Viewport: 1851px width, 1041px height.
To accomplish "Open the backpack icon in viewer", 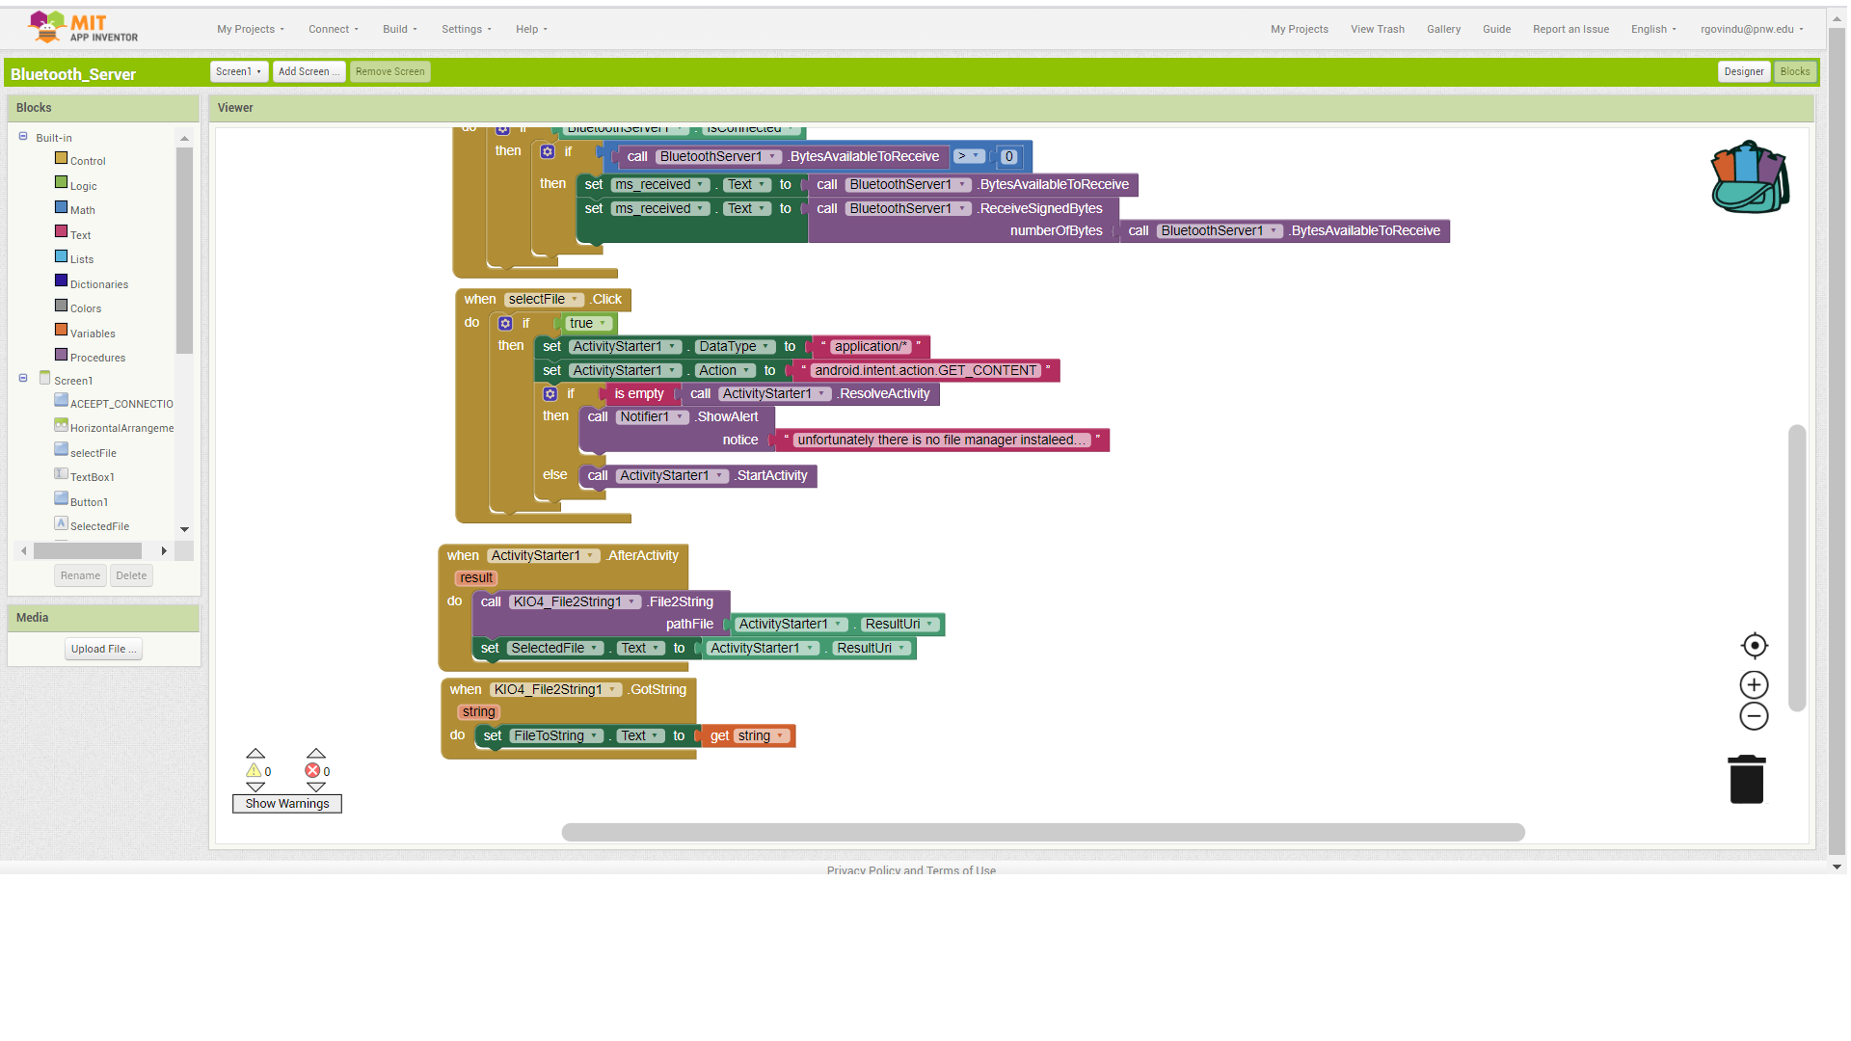I will [x=1750, y=178].
